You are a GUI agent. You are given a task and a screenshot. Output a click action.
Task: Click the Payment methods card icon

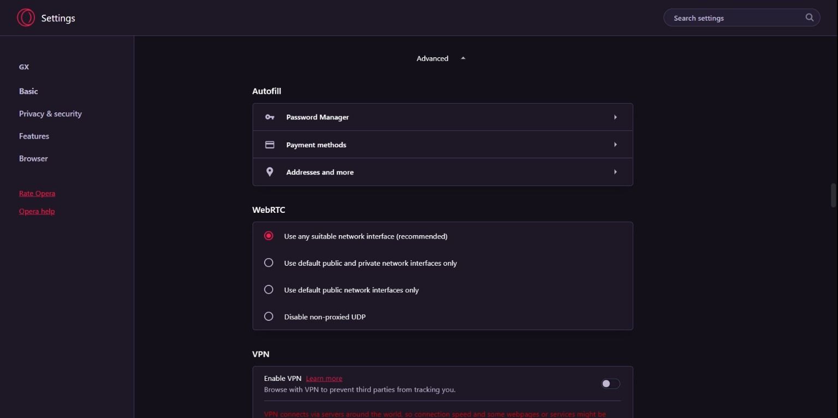pyautogui.click(x=270, y=145)
